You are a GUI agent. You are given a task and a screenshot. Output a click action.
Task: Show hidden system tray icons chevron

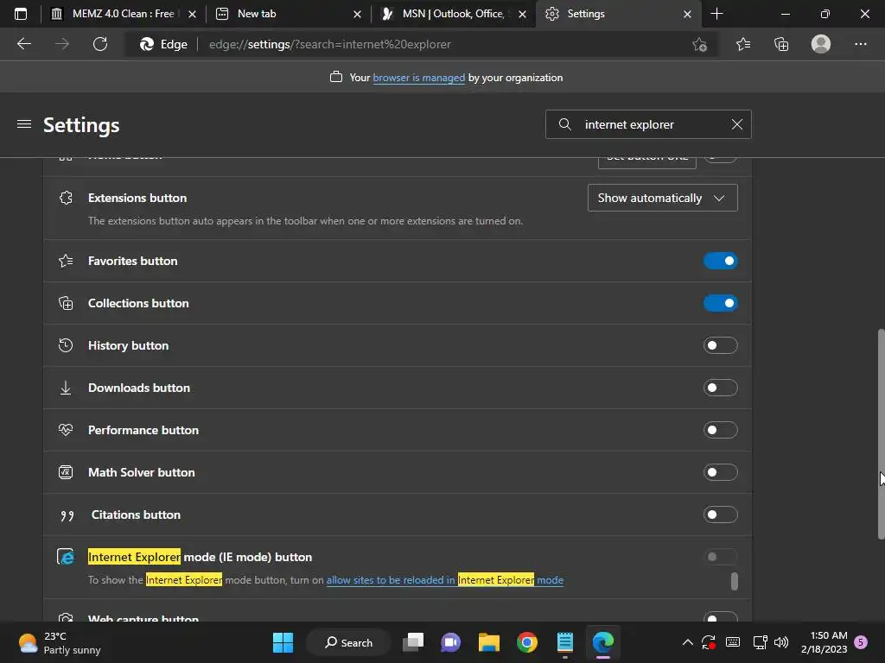tap(687, 642)
